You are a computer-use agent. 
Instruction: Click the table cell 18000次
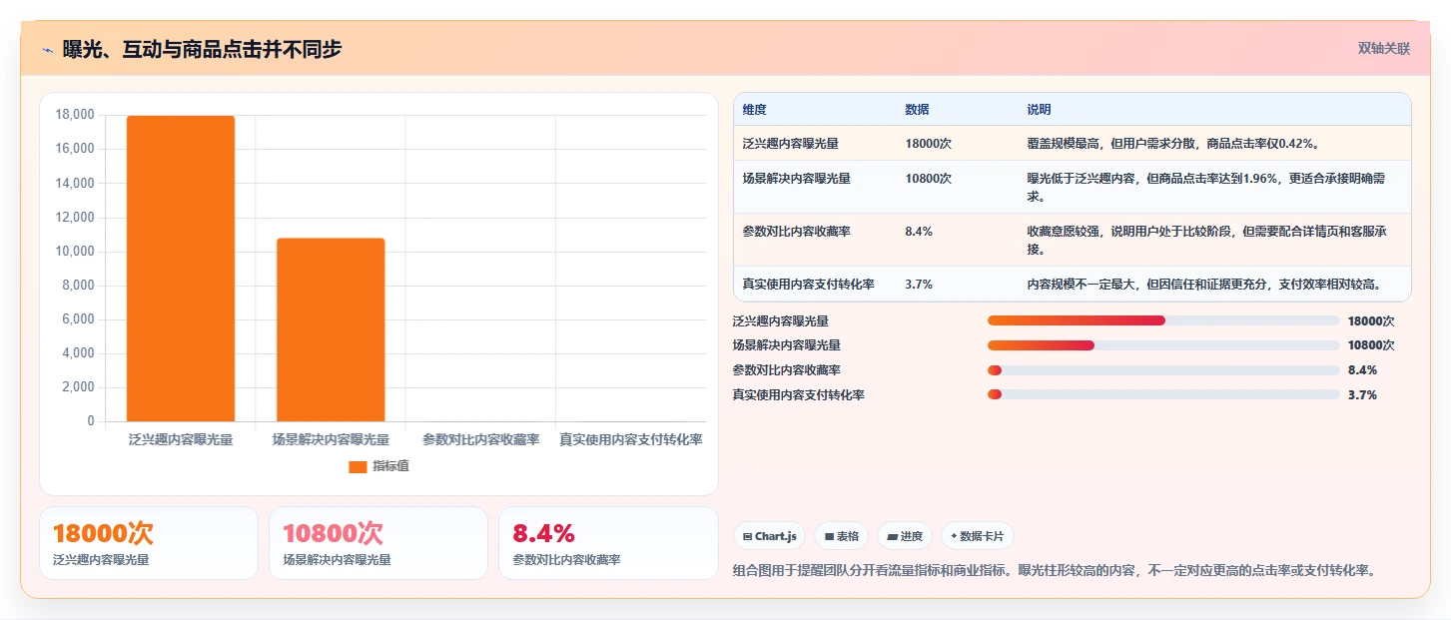928,144
